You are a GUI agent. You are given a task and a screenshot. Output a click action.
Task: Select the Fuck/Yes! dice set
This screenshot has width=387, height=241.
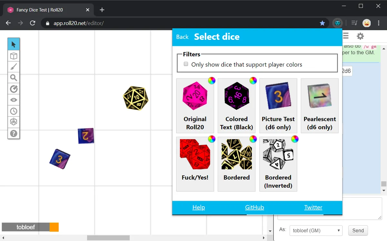(195, 164)
